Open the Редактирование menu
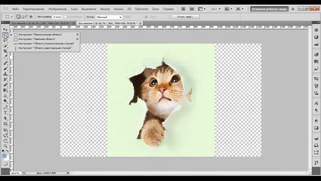 34,9
